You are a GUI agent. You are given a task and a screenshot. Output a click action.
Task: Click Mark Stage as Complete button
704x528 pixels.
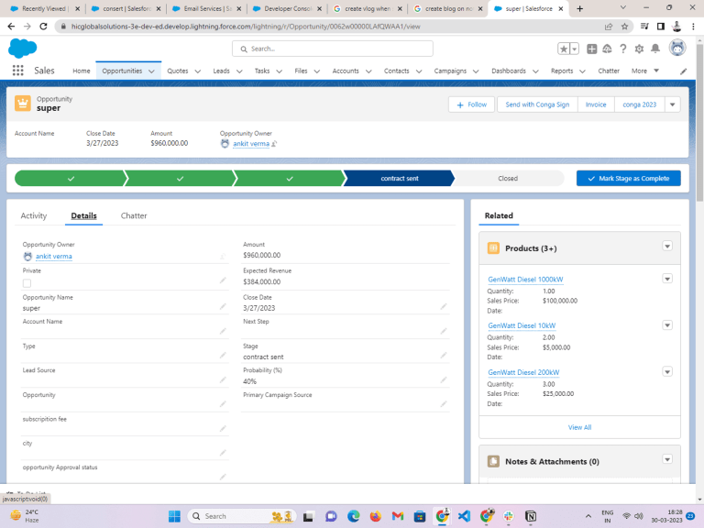[x=629, y=178]
